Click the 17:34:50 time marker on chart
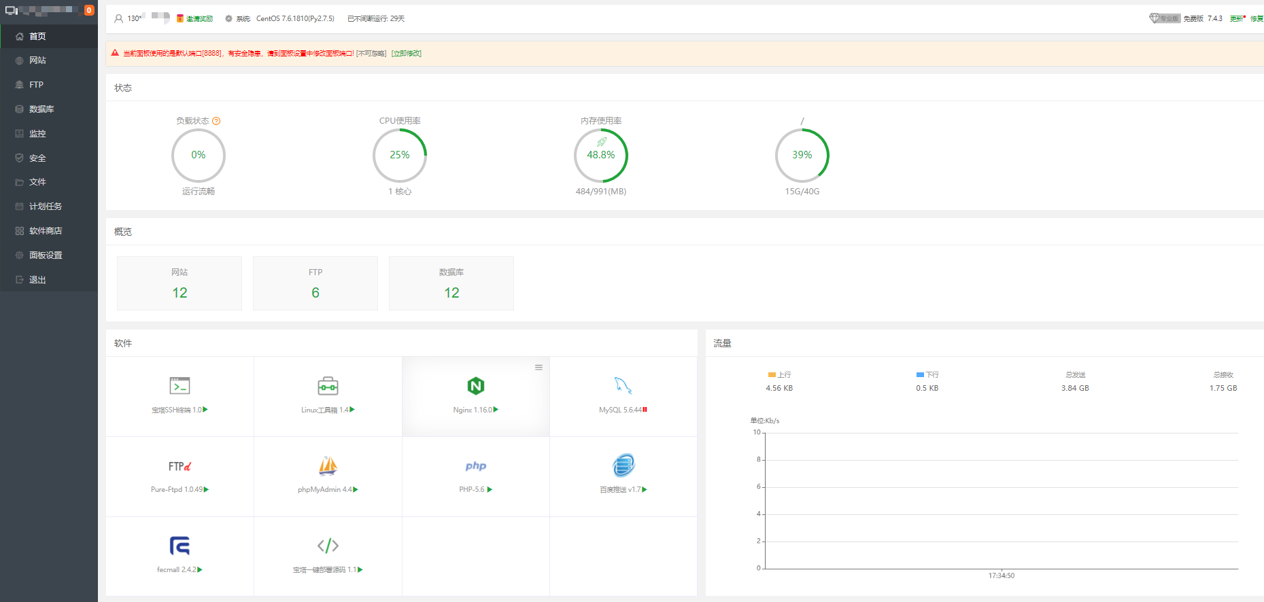 click(x=1002, y=576)
